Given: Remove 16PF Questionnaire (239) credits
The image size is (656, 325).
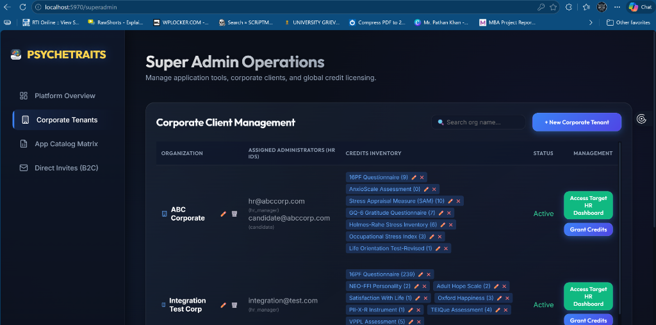Looking at the screenshot, I should (x=429, y=274).
